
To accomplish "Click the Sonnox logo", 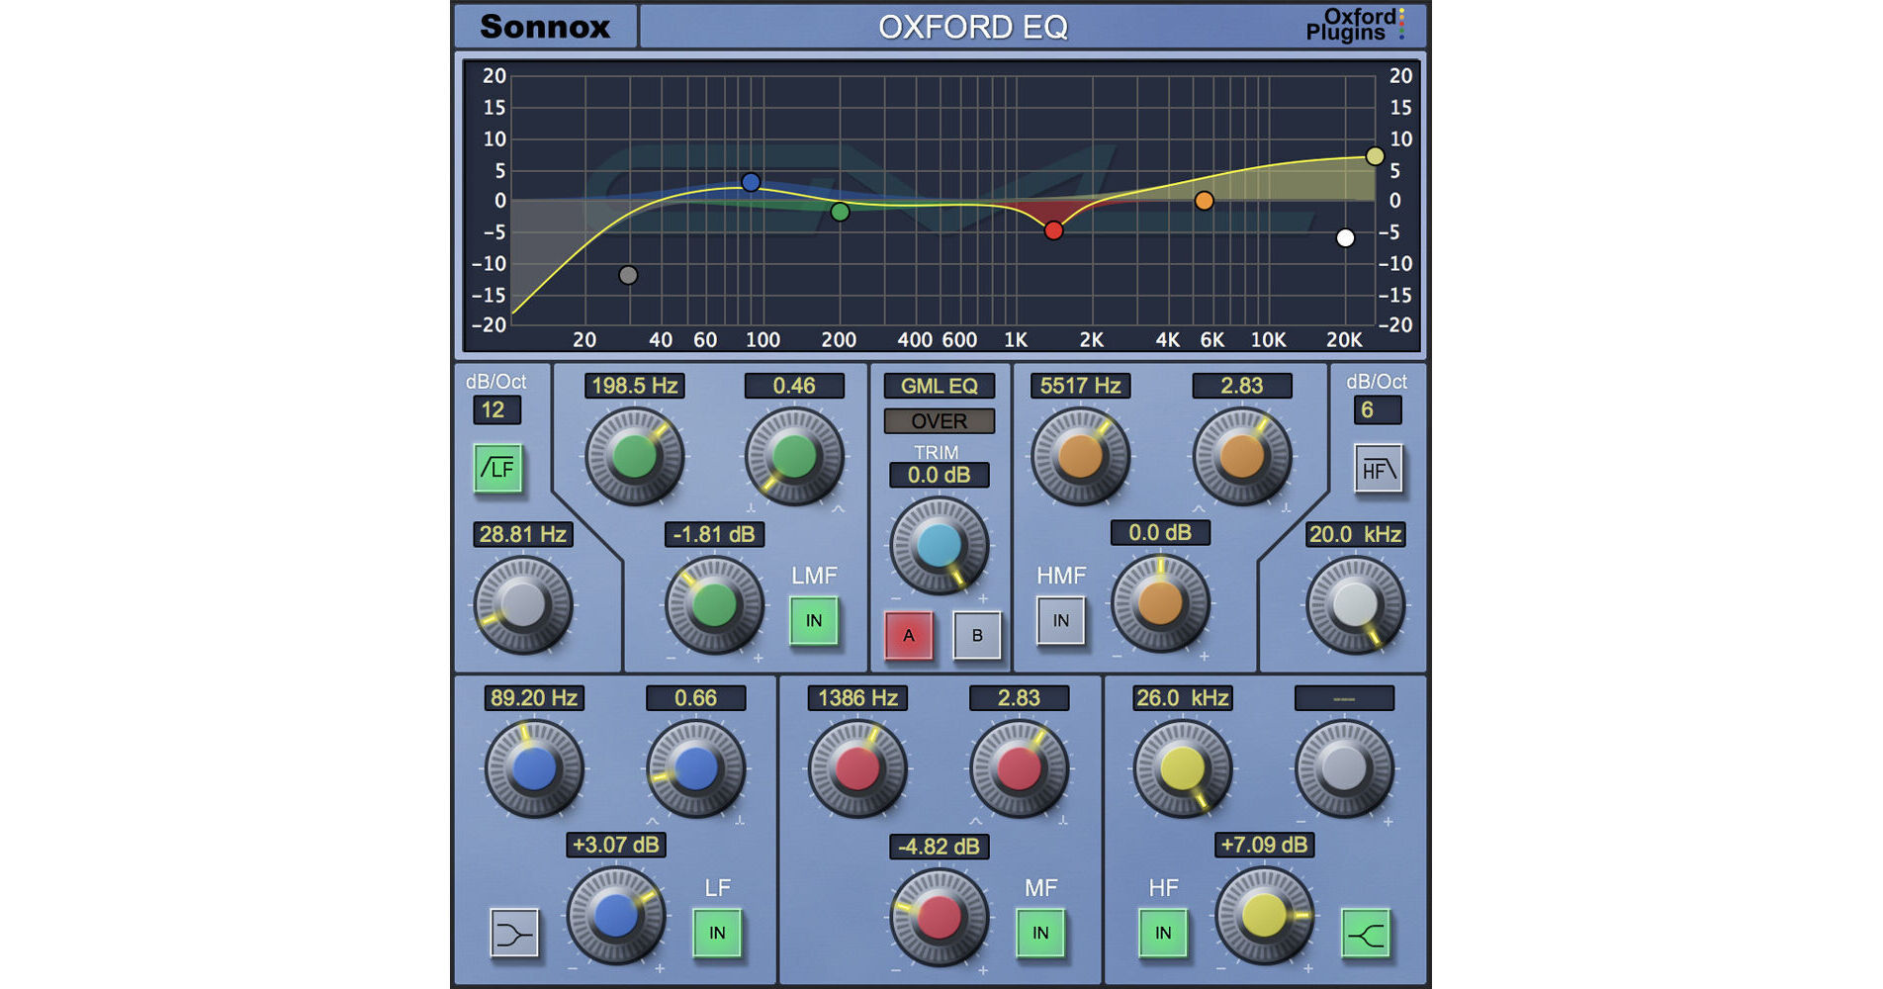I will tap(545, 27).
